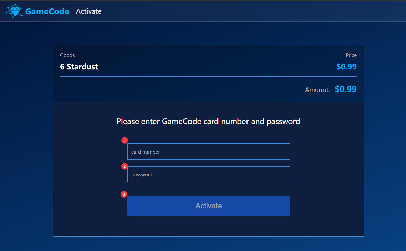Click the Amount total $0.99
Image resolution: width=406 pixels, height=251 pixels.
point(346,89)
